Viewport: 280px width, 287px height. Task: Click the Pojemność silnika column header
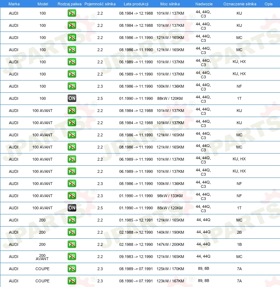point(100,4)
